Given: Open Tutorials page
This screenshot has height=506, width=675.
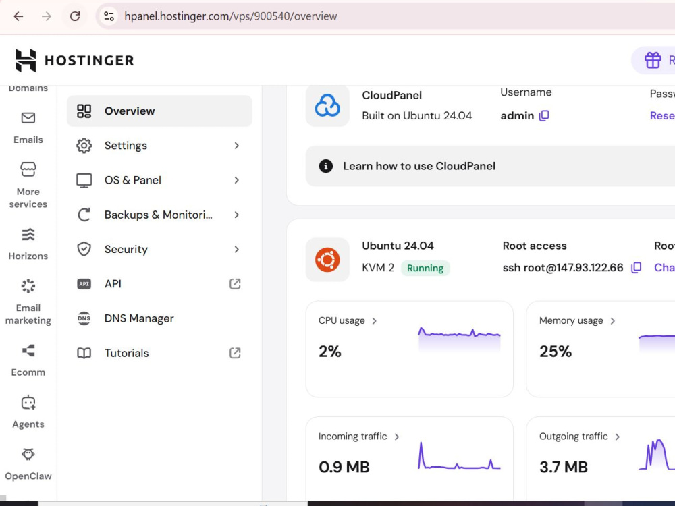Looking at the screenshot, I should (x=159, y=353).
